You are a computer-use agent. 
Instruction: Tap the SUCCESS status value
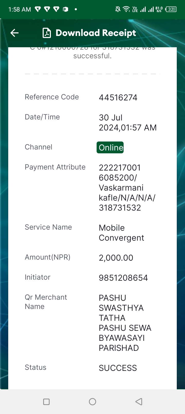[118, 368]
